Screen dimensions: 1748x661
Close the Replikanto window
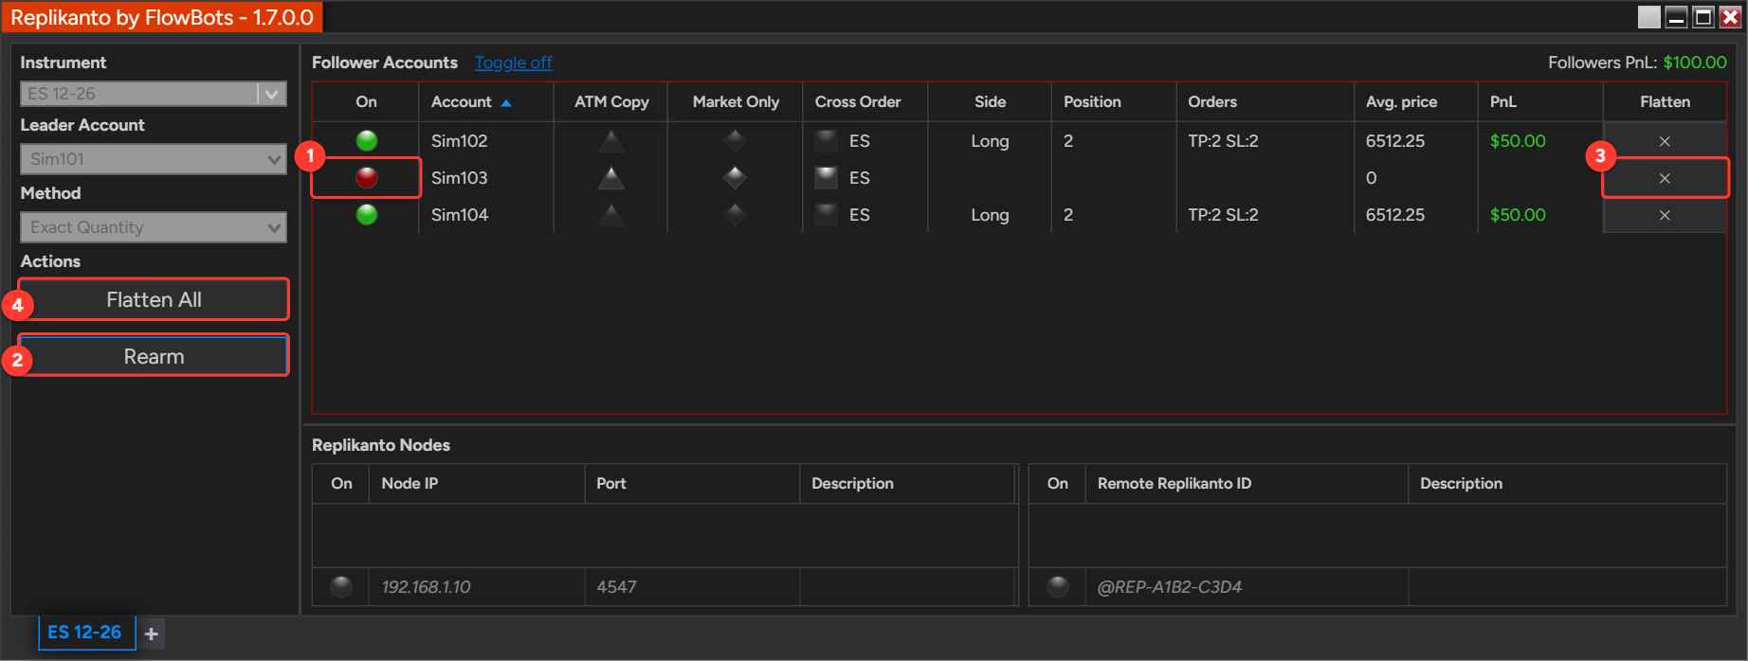[x=1729, y=17]
